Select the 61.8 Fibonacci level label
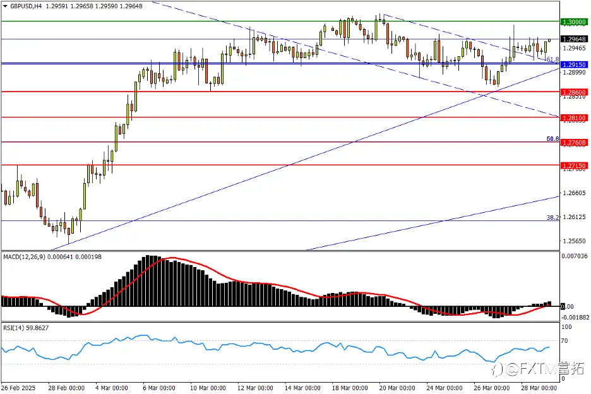 (x=552, y=59)
